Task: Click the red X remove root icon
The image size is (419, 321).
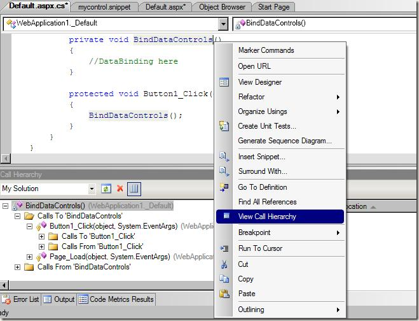Action: [x=120, y=189]
